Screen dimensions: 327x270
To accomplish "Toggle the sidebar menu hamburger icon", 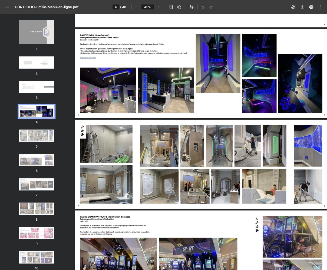I will click(7, 7).
